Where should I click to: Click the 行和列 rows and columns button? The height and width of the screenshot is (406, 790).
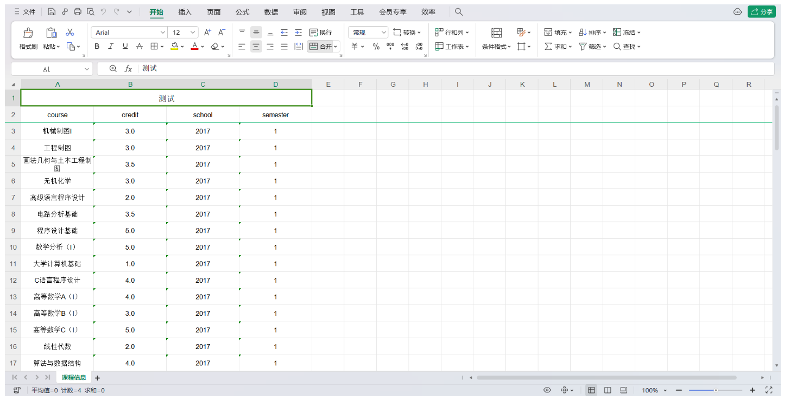452,33
